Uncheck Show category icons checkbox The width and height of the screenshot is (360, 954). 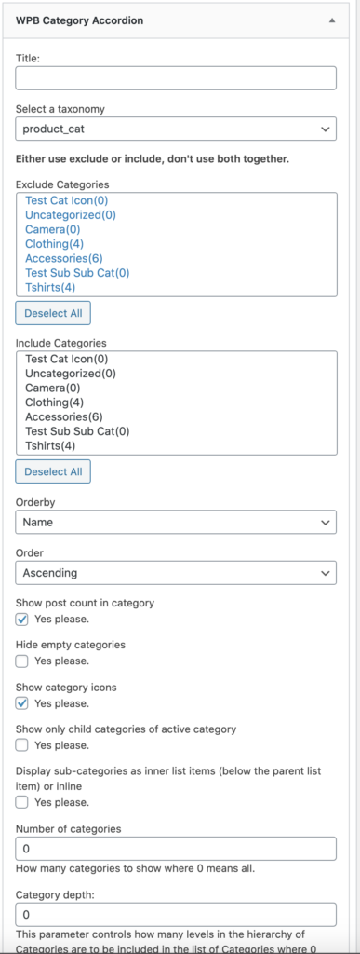pos(21,703)
